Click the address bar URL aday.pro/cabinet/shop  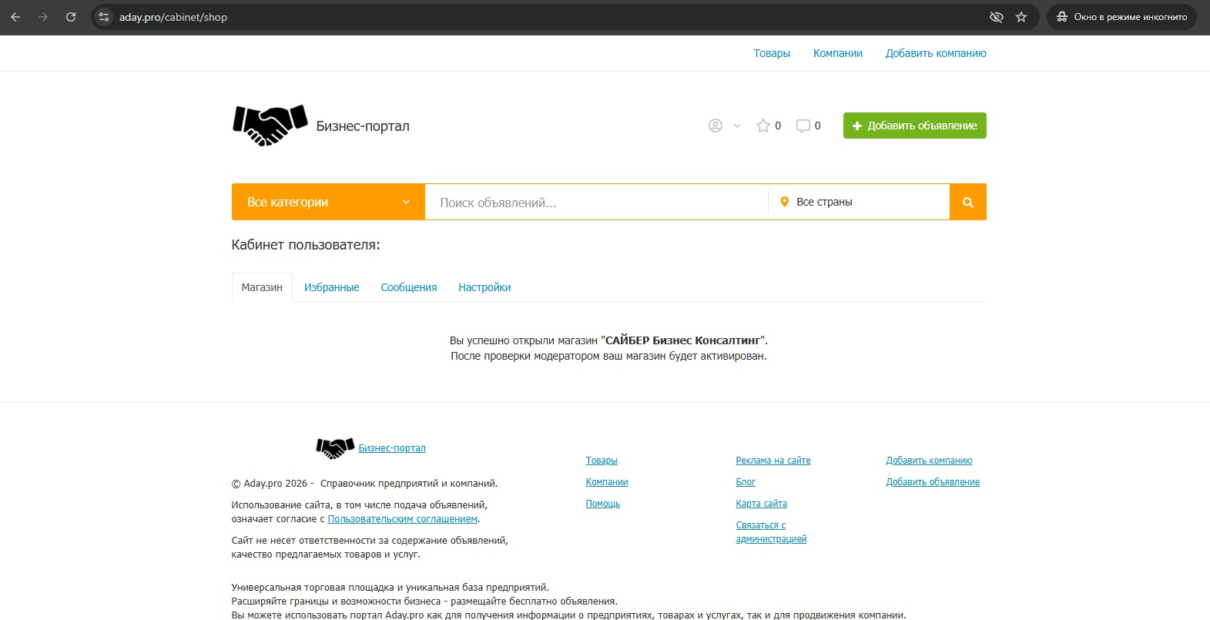173,17
